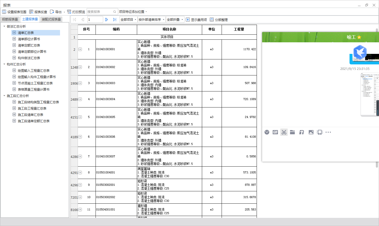The height and width of the screenshot is (226, 379).
Task: Open more options ellipsis in chat toolbar
Action: [328, 132]
